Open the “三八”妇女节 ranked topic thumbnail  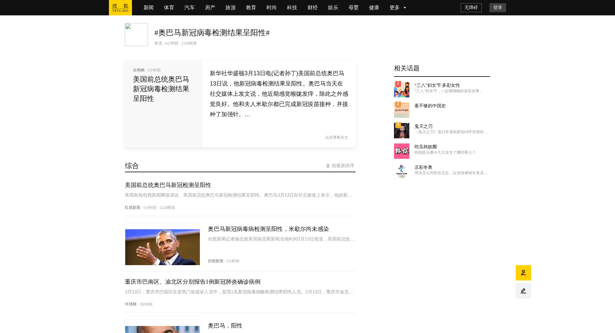coord(401,90)
